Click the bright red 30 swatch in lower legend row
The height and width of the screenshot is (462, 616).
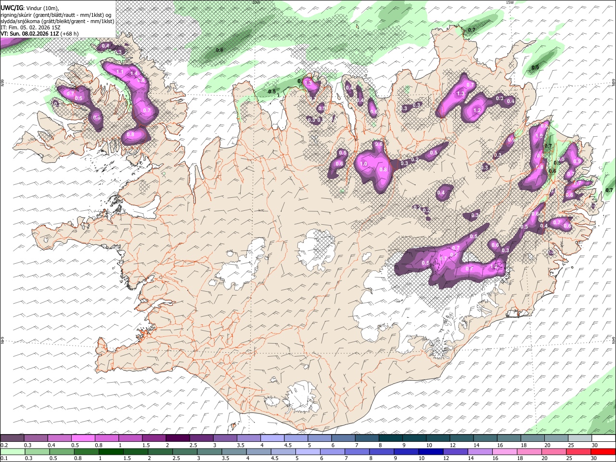pos(603,451)
